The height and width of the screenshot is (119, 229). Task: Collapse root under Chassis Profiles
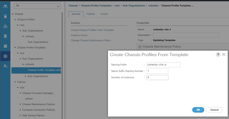click(18, 25)
